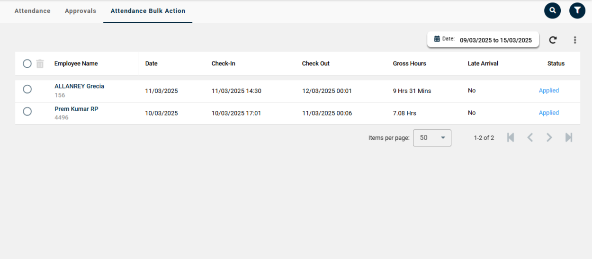Open the search icon in top bar

(x=552, y=10)
